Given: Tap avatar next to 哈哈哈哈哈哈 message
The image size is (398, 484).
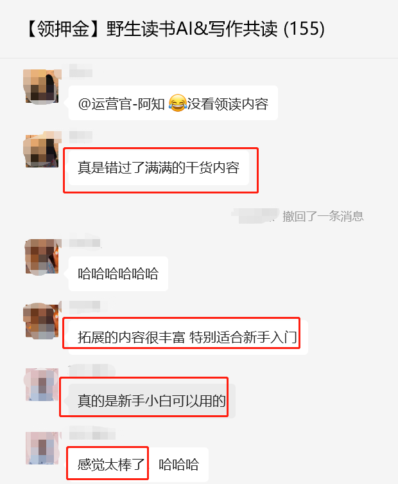Looking at the screenshot, I should [42, 257].
